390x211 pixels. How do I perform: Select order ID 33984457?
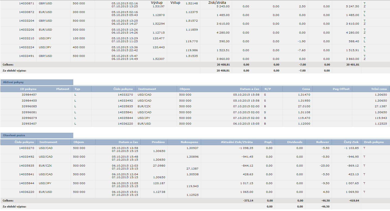29,95
